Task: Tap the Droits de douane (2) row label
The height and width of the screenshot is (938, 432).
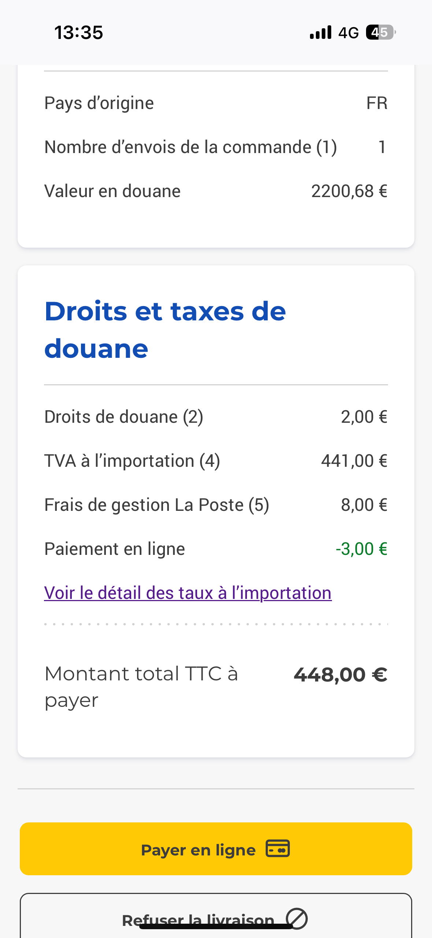Action: click(124, 417)
